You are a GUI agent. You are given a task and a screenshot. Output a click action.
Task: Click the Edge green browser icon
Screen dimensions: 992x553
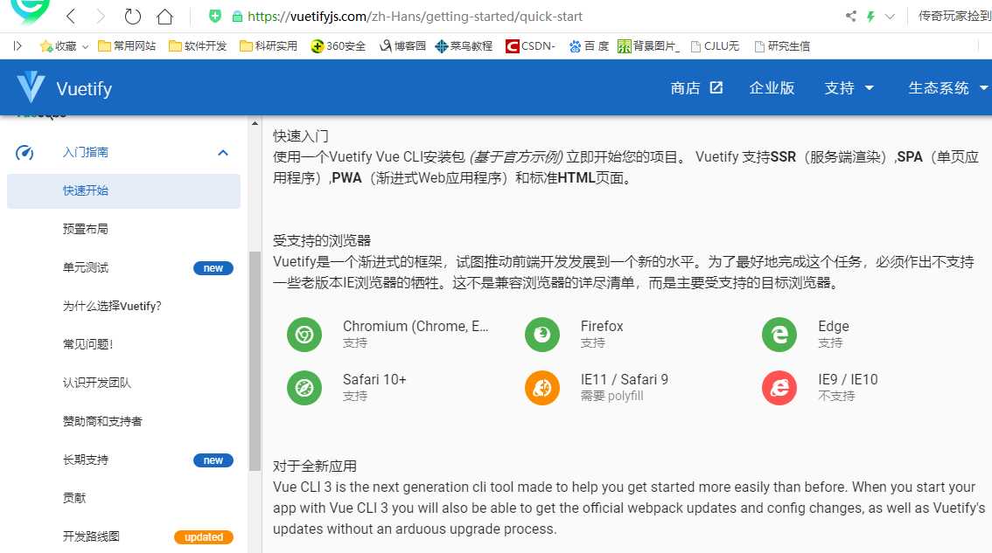point(779,335)
